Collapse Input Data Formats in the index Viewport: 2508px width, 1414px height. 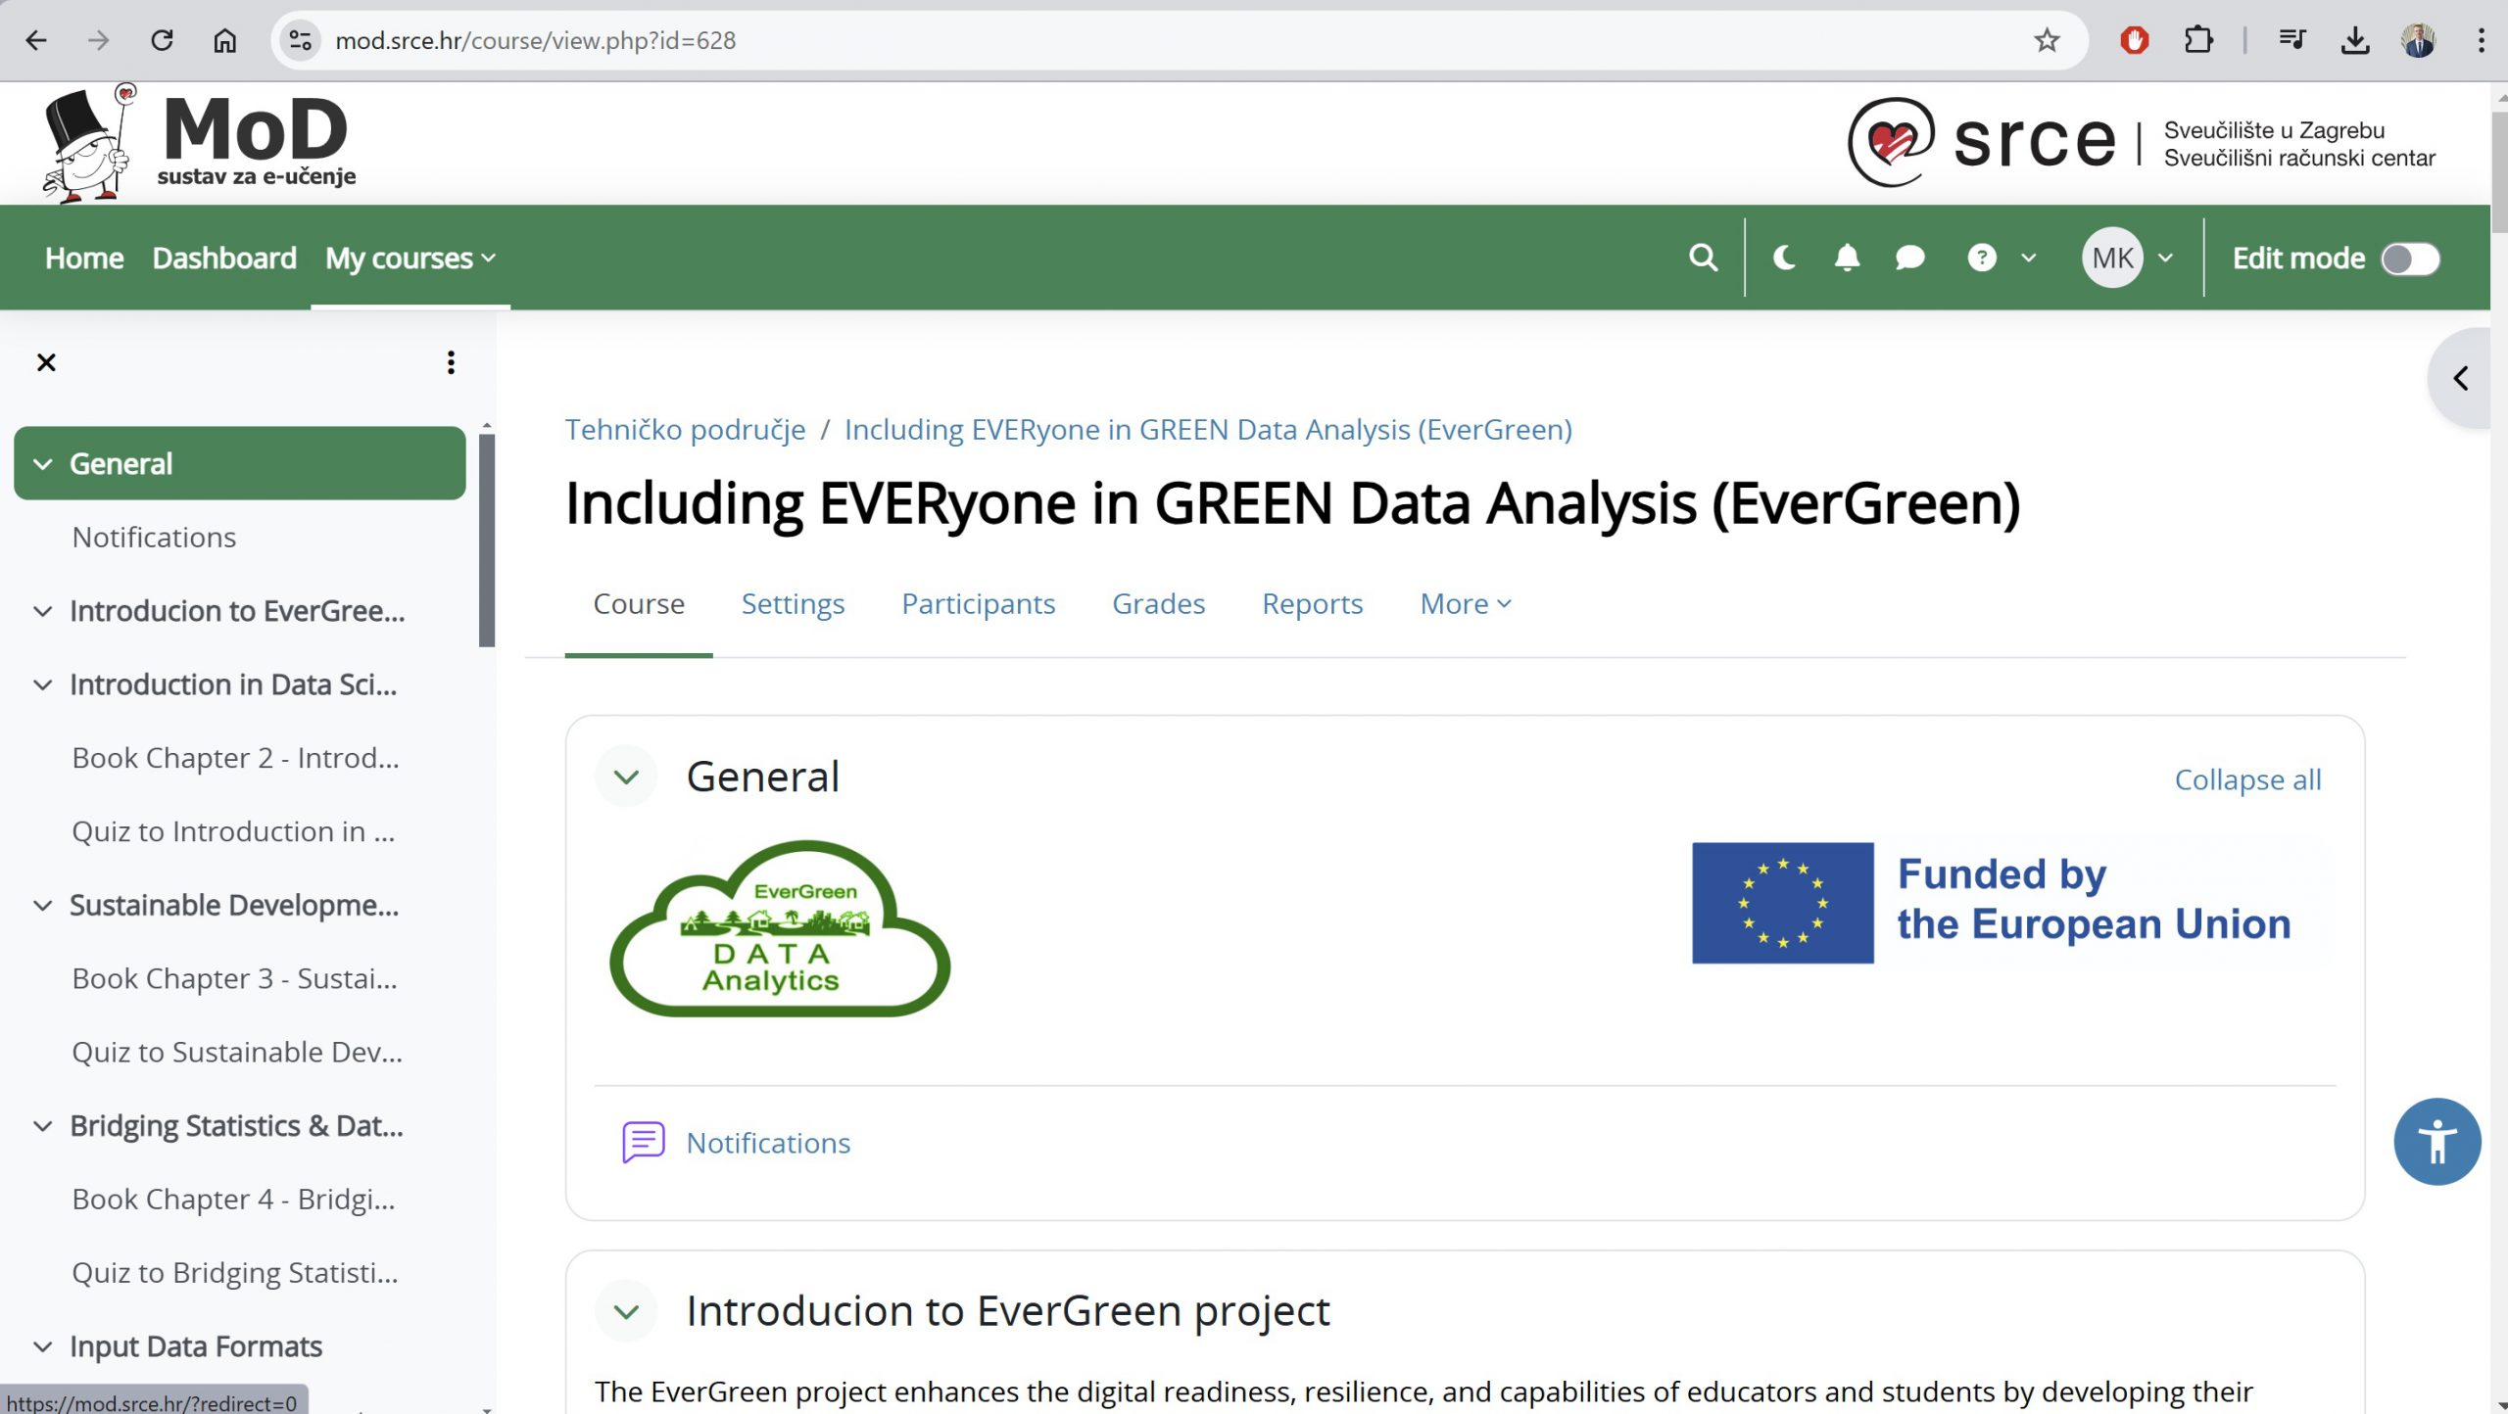42,1345
